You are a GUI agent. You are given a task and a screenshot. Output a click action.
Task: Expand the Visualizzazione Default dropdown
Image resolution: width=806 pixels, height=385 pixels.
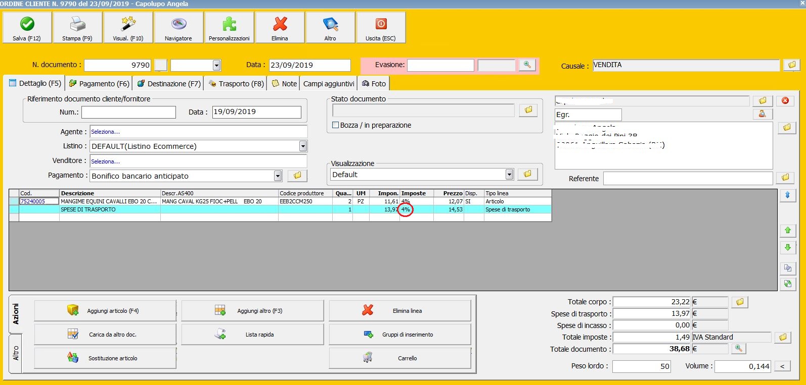click(x=509, y=175)
